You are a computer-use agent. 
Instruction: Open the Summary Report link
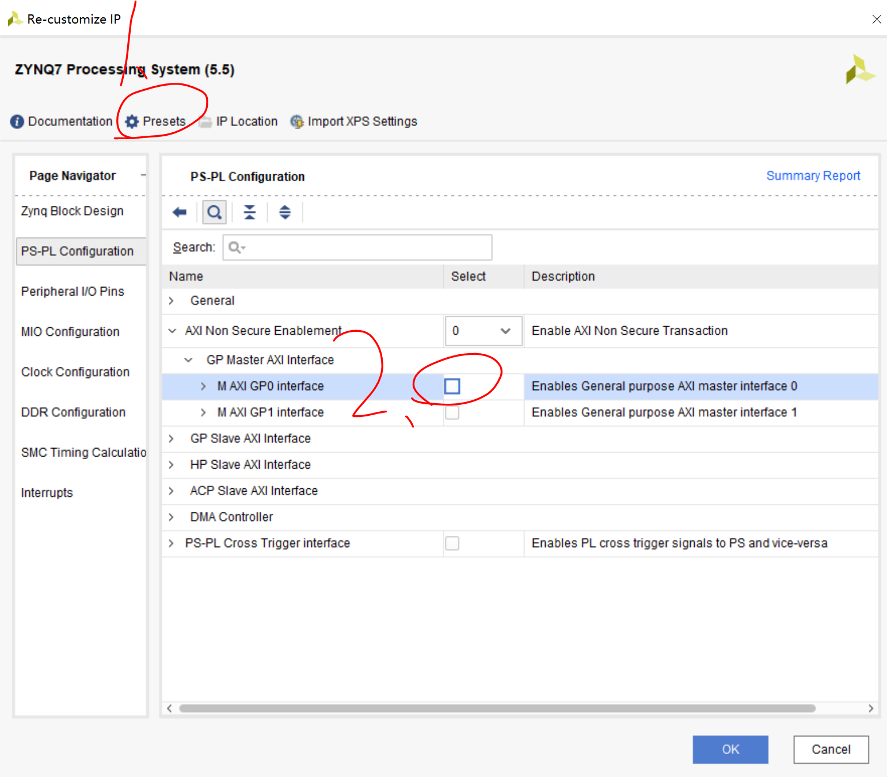tap(813, 175)
